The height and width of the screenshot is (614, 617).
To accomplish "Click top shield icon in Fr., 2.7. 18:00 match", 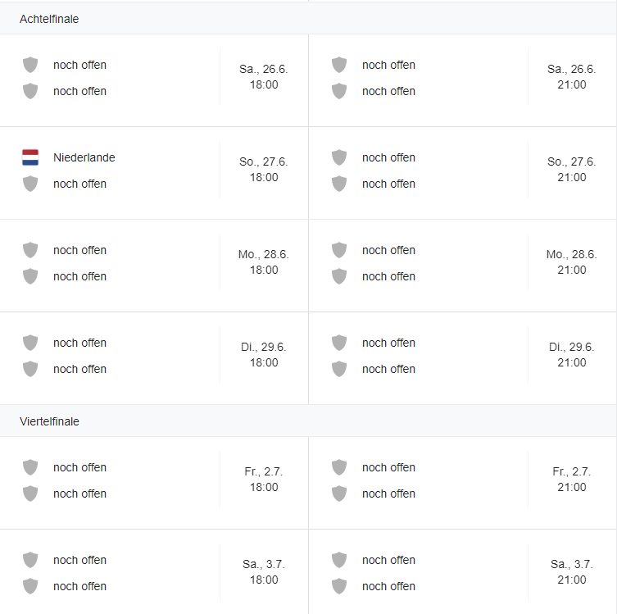I will coord(30,467).
